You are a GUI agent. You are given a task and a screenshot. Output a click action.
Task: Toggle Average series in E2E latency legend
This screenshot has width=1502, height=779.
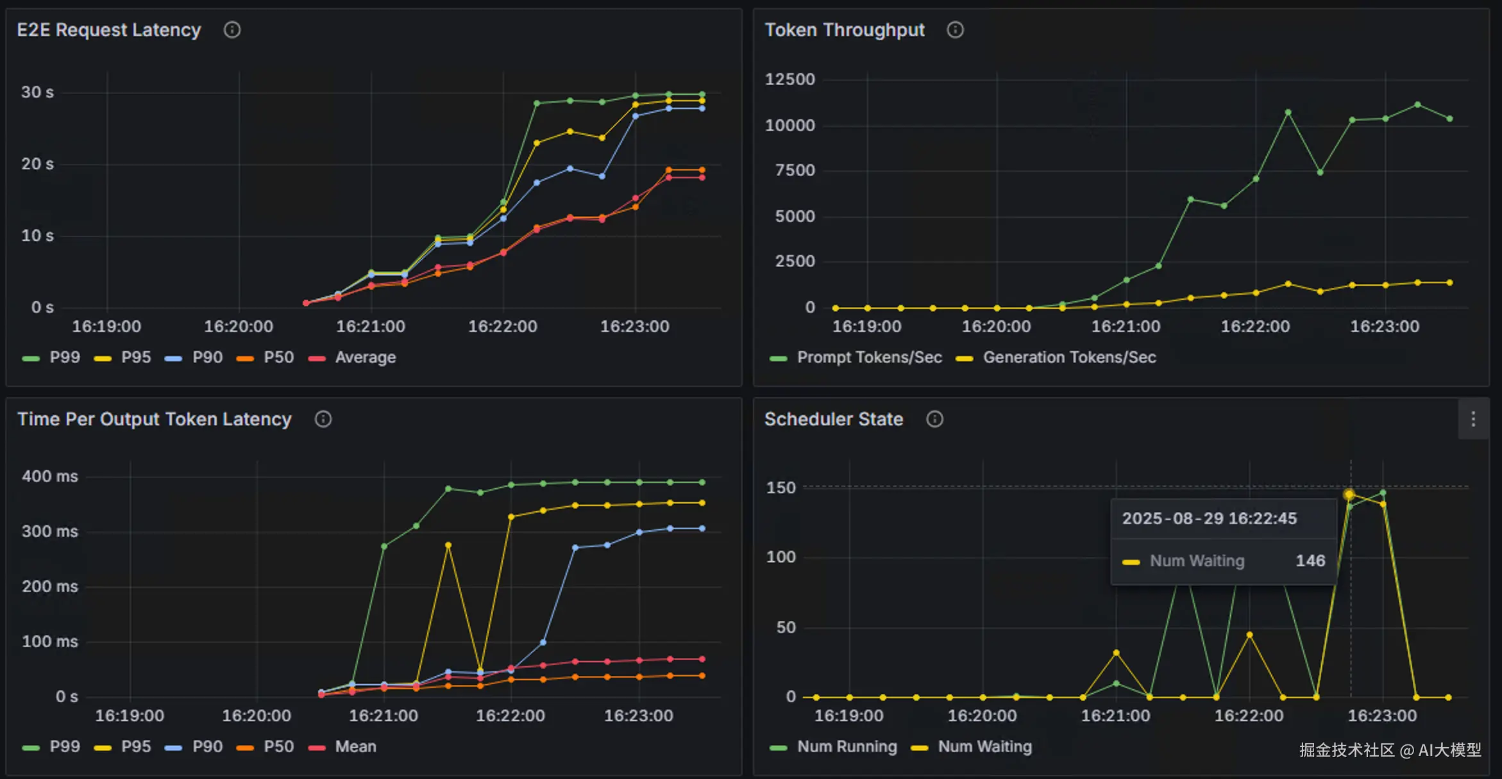click(365, 357)
